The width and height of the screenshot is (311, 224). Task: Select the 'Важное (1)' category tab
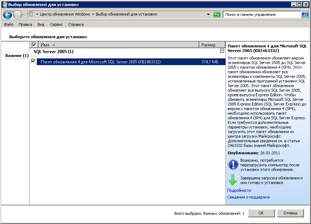click(x=17, y=56)
